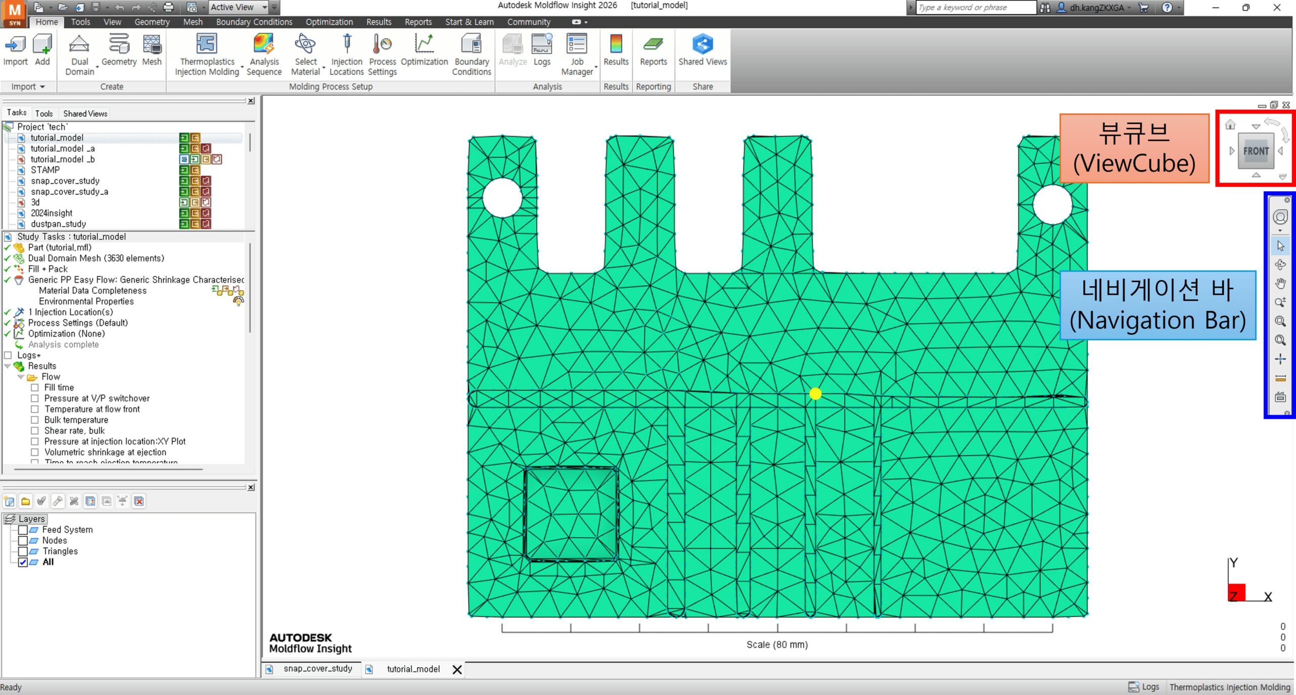1296x695 pixels.
Task: Select the dustpan_study project item
Action: pyautogui.click(x=58, y=224)
